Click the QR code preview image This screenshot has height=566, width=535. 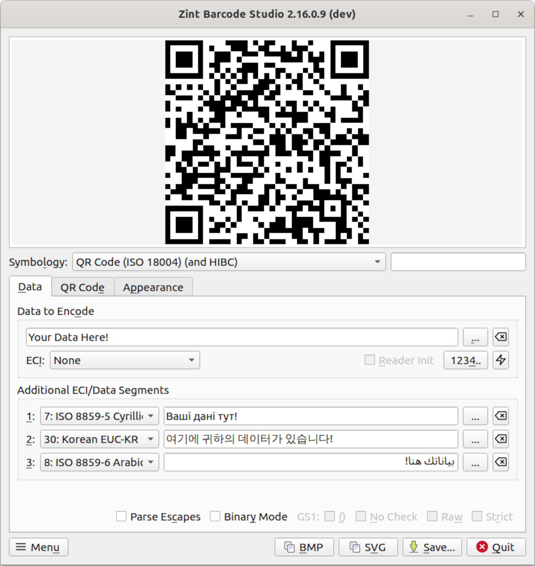point(267,142)
